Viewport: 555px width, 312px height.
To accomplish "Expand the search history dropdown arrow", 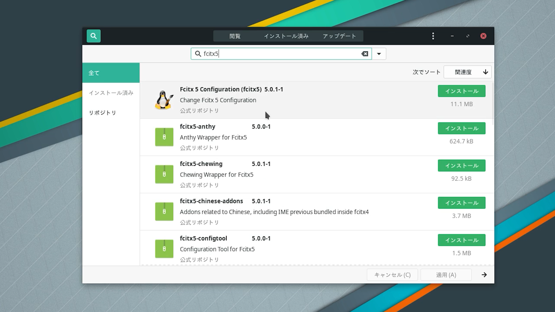I will (x=379, y=54).
